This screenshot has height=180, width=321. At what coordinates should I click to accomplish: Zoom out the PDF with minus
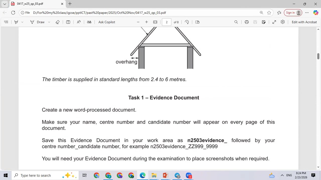pos(138,22)
